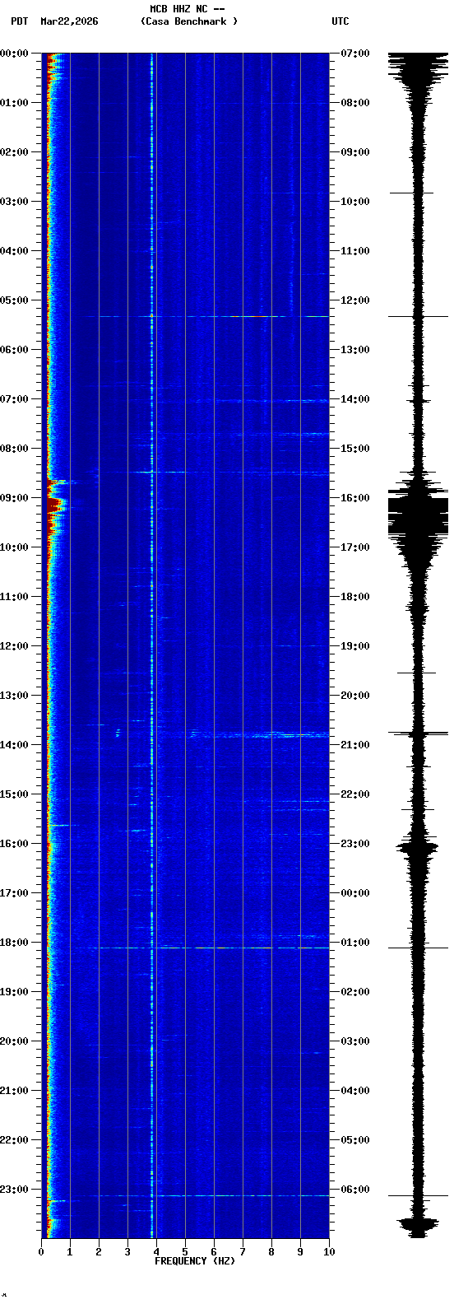Click the UTC time label '07:00'
454x1304 pixels.
pos(355,54)
